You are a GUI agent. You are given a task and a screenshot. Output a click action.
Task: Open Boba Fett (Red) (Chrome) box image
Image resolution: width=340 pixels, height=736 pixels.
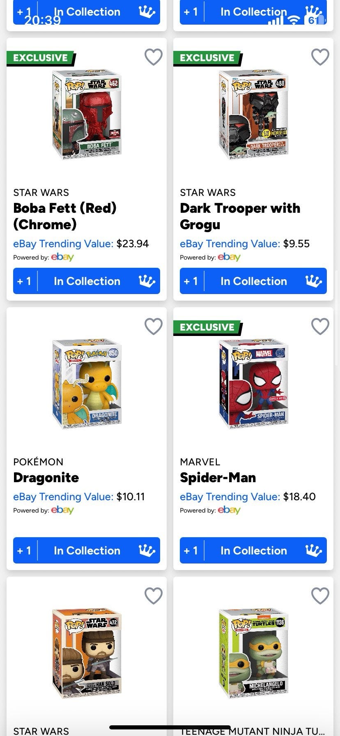(x=87, y=115)
